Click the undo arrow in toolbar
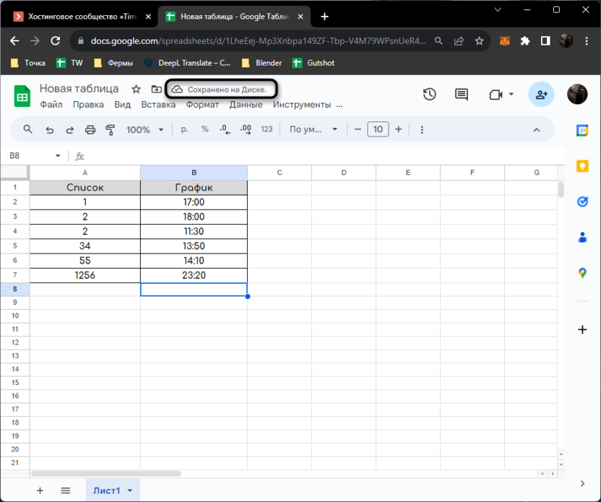Viewport: 601px width, 502px height. pos(49,130)
